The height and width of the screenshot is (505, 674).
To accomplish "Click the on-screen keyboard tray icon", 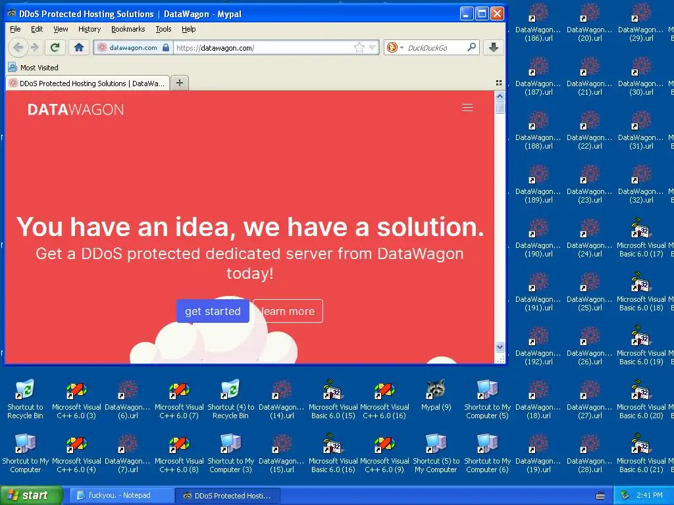I will (x=600, y=496).
